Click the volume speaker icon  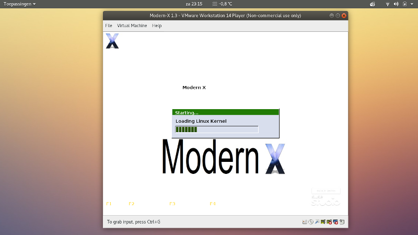396,4
